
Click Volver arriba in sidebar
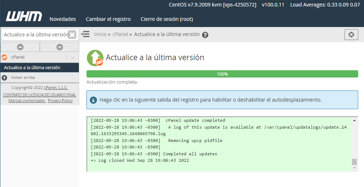[23, 78]
